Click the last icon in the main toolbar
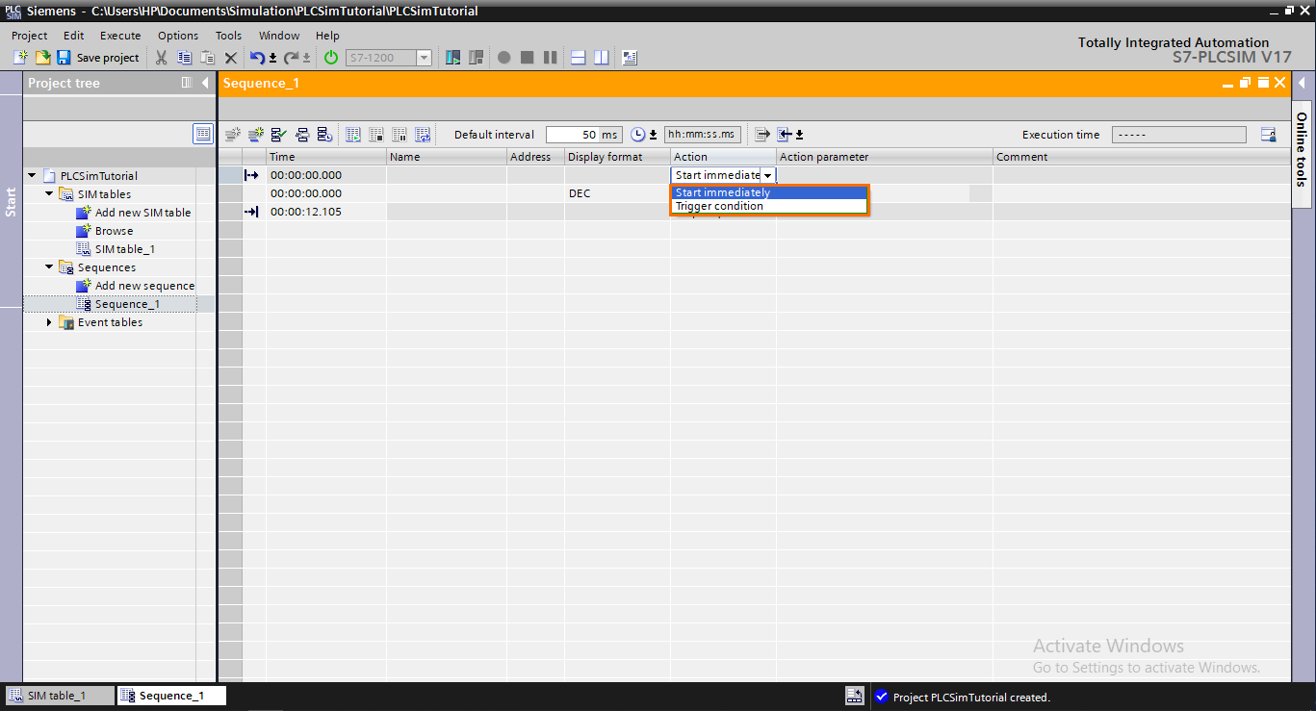 pyautogui.click(x=630, y=58)
